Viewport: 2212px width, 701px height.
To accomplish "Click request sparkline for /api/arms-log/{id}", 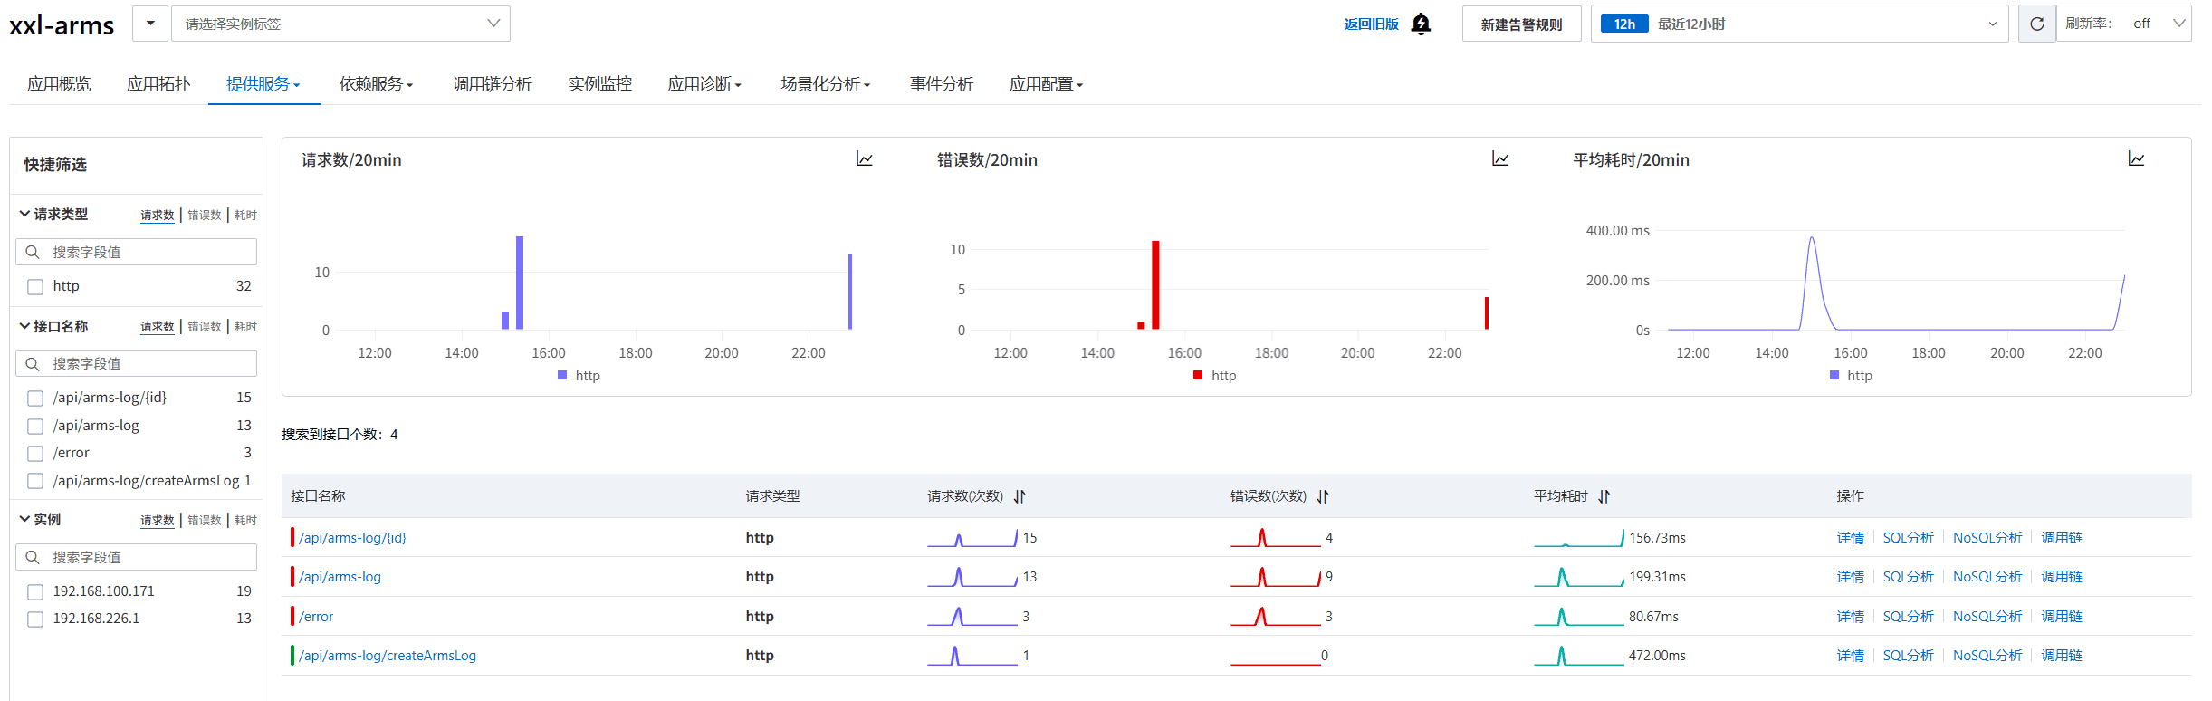I will coord(972,538).
